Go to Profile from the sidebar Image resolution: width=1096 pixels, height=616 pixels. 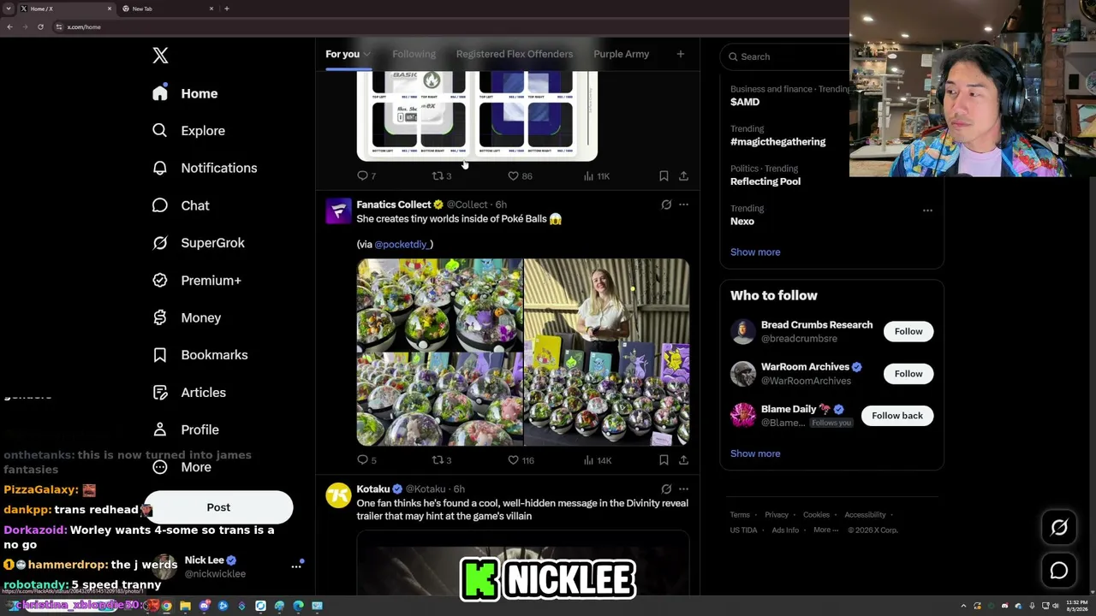(x=185, y=429)
